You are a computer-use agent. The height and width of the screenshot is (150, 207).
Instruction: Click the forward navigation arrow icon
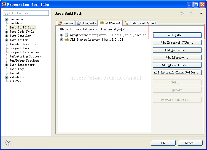pyautogui.click(x=191, y=13)
